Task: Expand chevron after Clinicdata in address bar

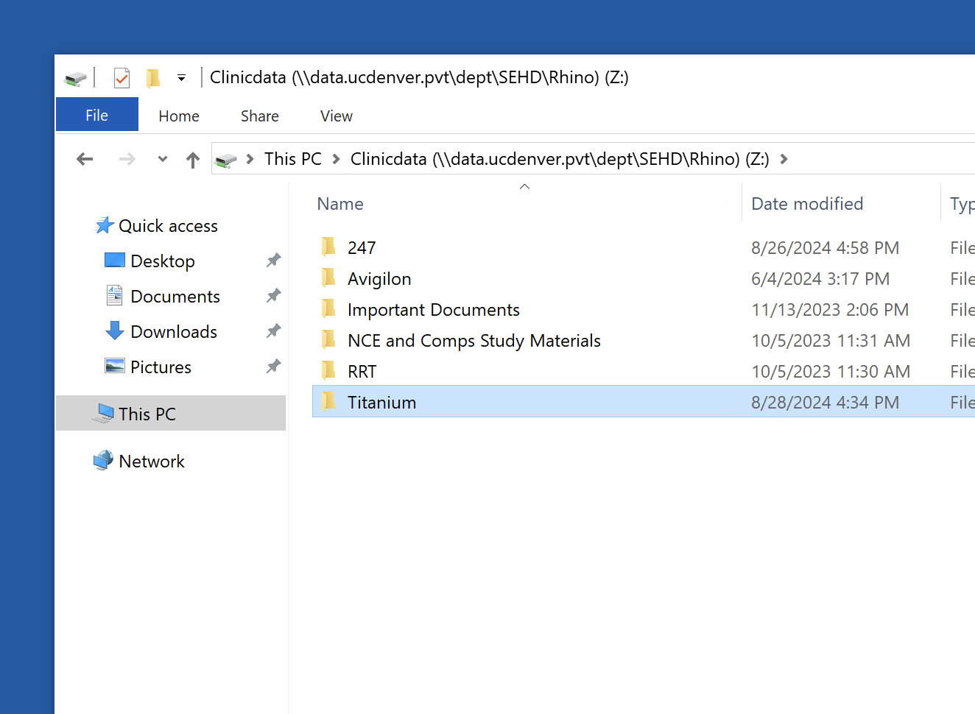Action: click(784, 159)
